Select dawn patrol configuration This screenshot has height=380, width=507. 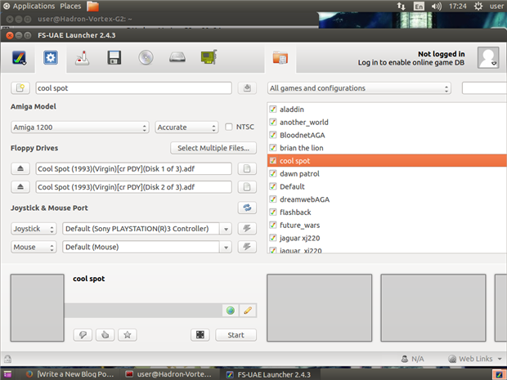(x=387, y=173)
